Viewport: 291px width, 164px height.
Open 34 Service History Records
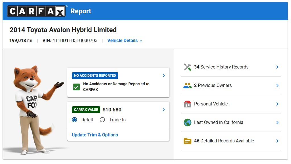pos(231,67)
